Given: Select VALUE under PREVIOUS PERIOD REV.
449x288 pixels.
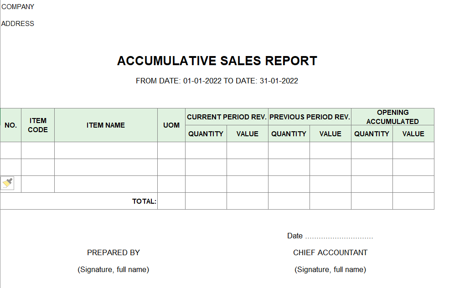Looking at the screenshot, I should click(x=330, y=134).
